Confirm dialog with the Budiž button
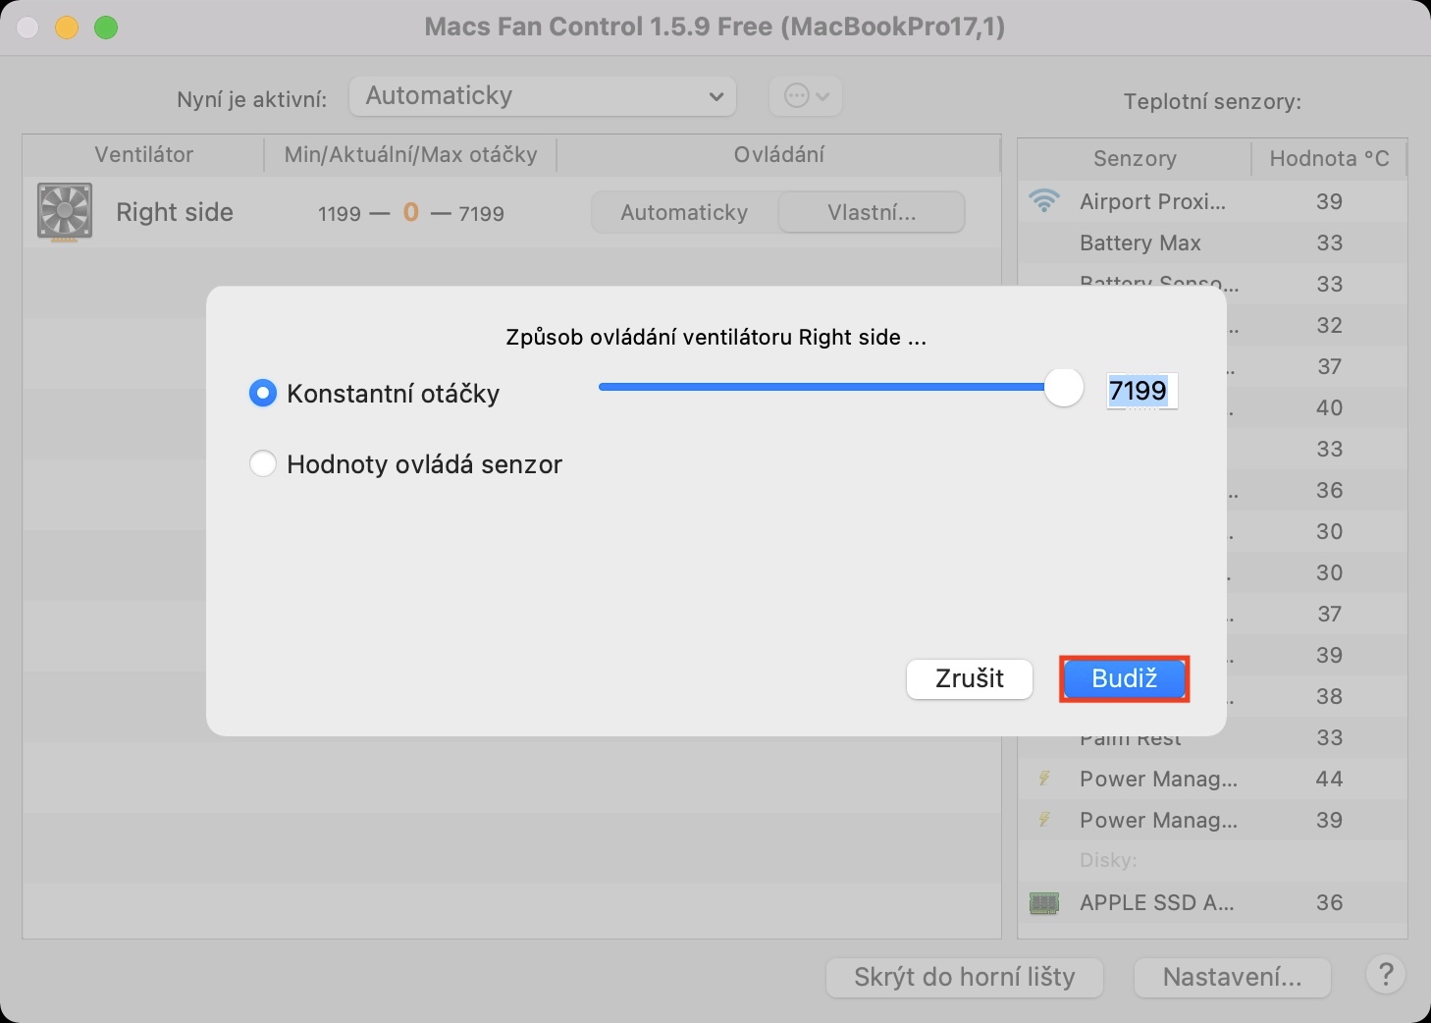The height and width of the screenshot is (1023, 1431). [x=1124, y=678]
